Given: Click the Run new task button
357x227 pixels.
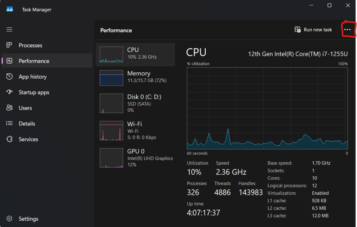Looking at the screenshot, I should (x=313, y=30).
